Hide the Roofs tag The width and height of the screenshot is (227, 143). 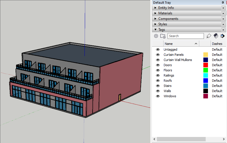[158, 81]
